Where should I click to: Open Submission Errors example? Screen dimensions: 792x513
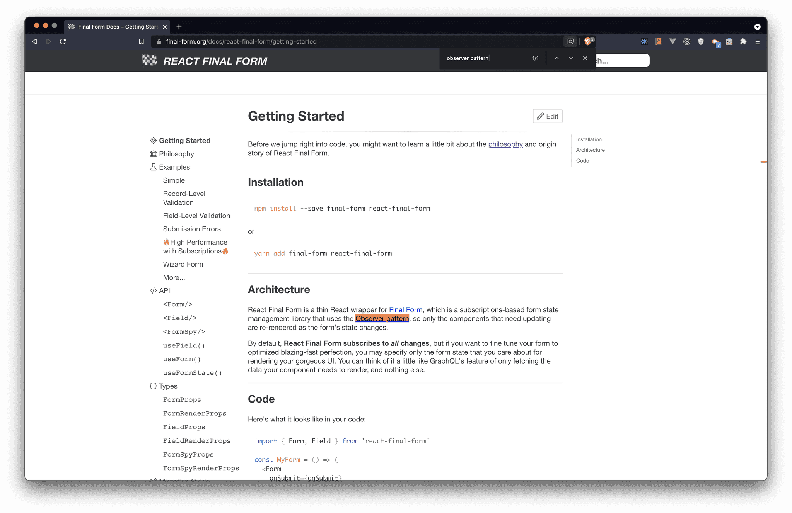tap(192, 229)
